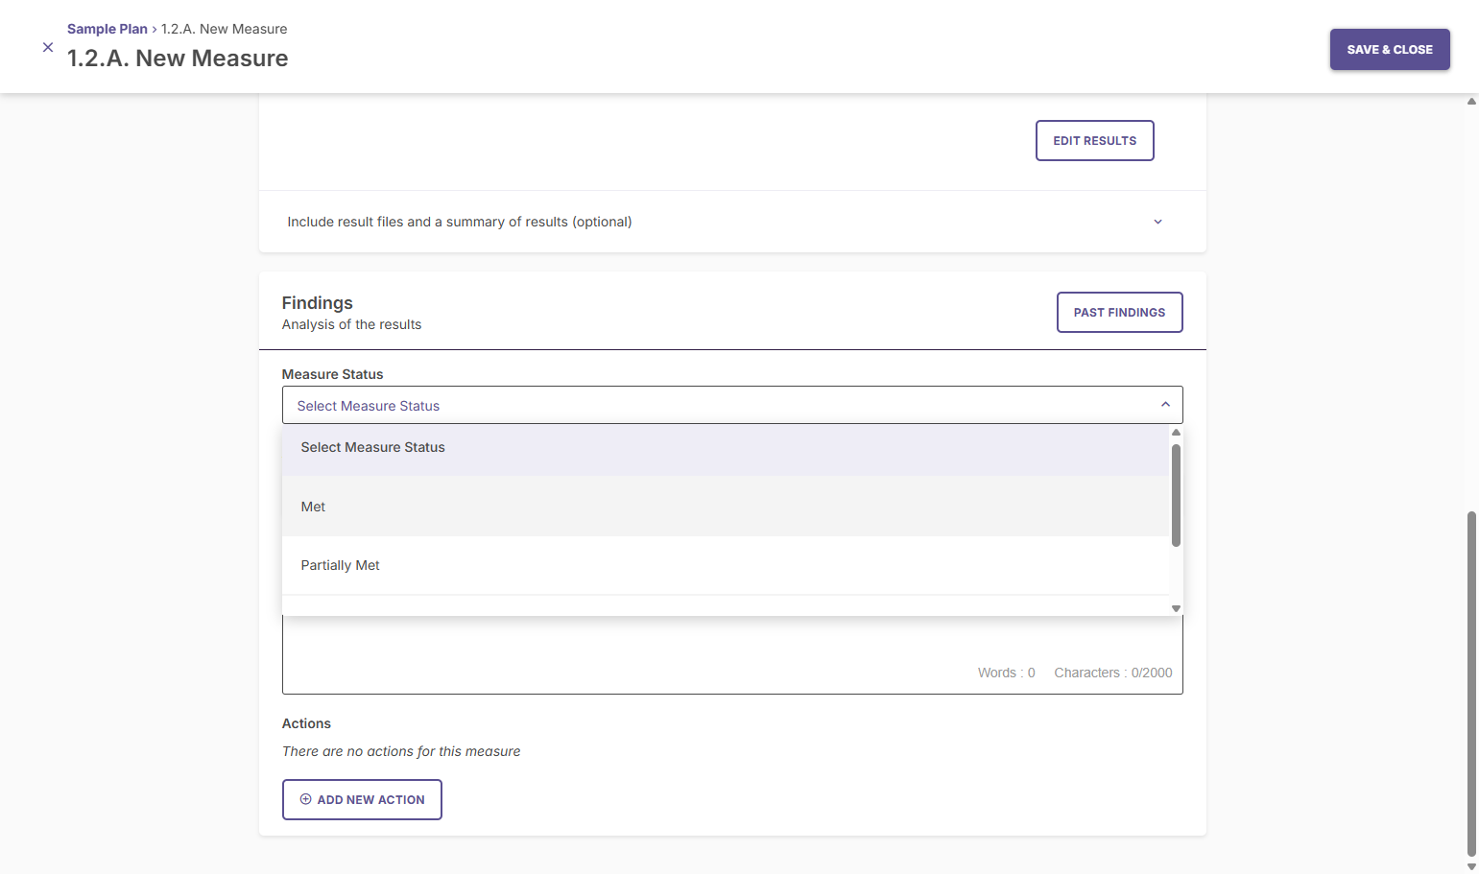The image size is (1479, 874).
Task: Close the New Measure editor with the X icon
Action: click(x=48, y=47)
